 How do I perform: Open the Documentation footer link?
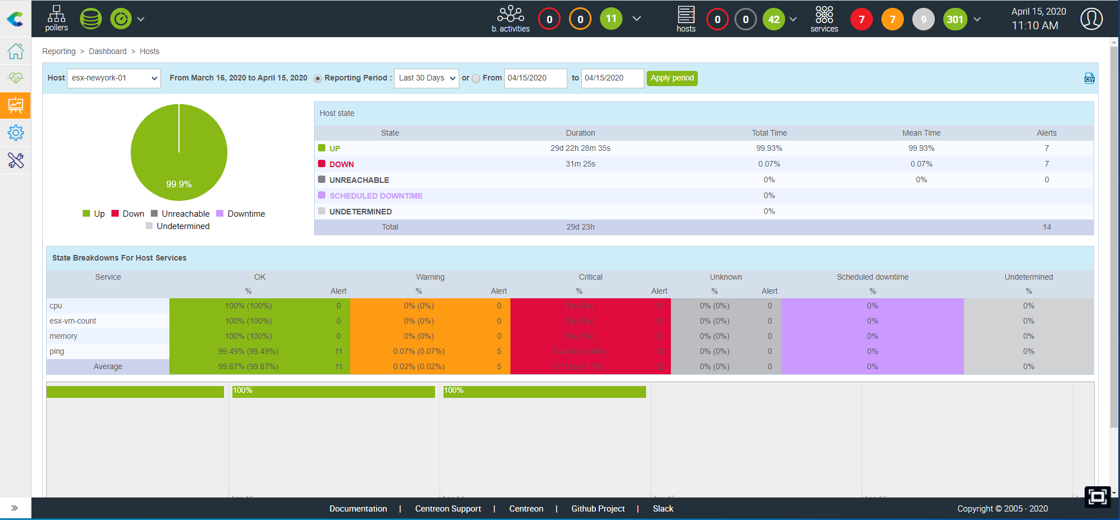[358, 509]
